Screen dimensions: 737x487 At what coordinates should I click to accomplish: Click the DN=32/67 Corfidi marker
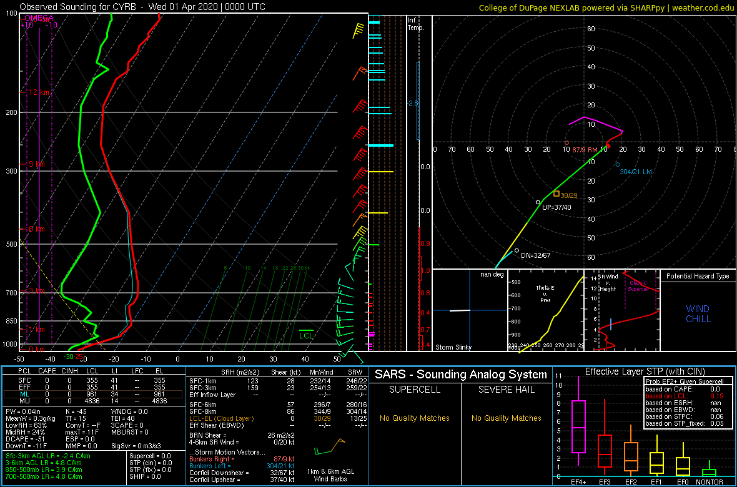point(517,250)
